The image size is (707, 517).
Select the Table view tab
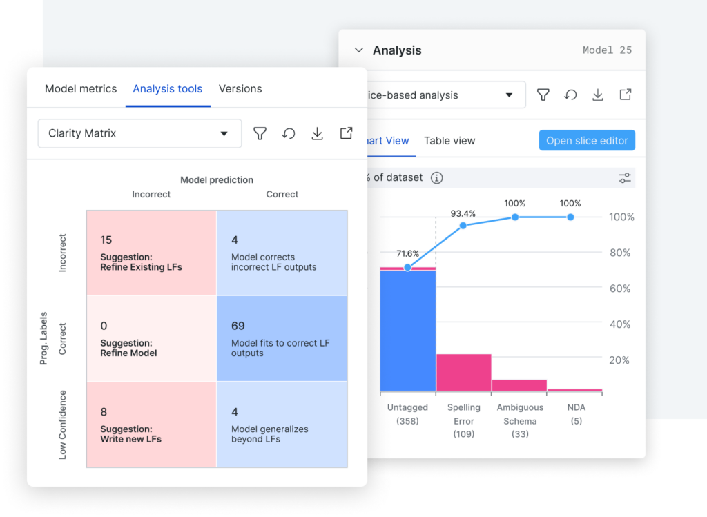pyautogui.click(x=449, y=141)
